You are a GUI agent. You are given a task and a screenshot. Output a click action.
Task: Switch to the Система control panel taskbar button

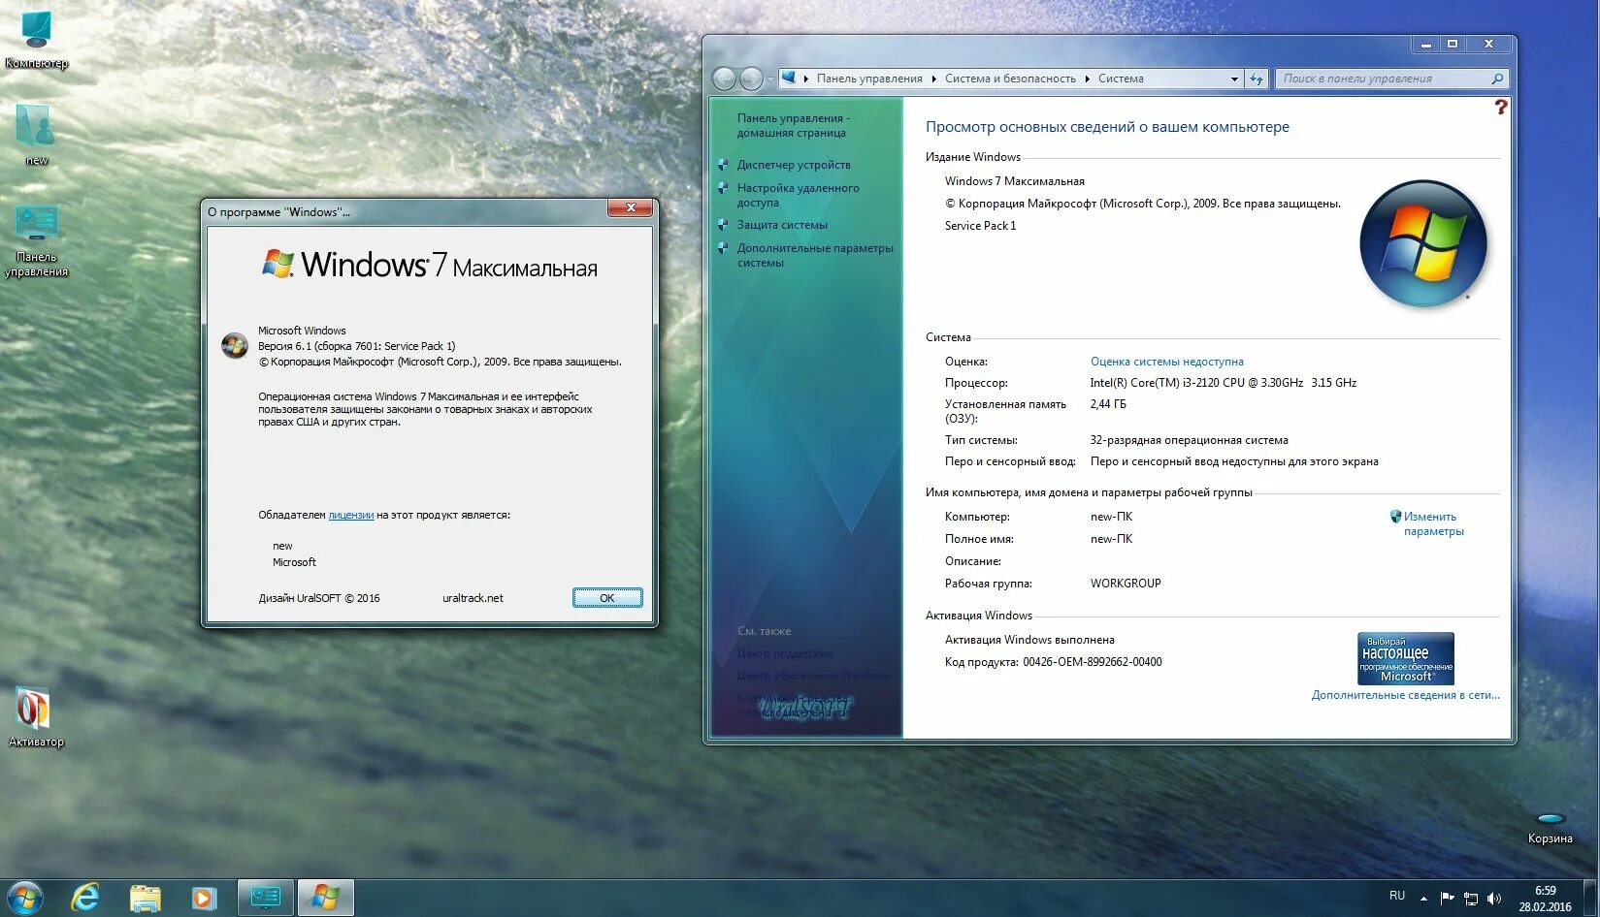coord(265,899)
